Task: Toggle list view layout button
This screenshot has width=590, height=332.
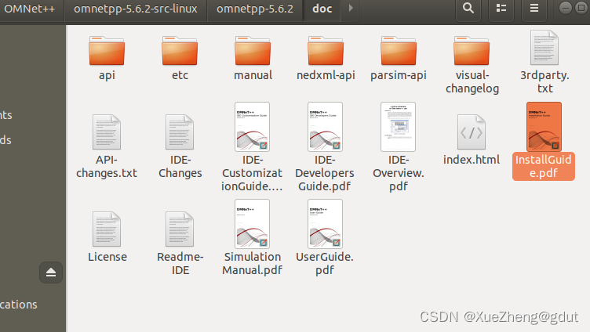Action: coord(501,9)
